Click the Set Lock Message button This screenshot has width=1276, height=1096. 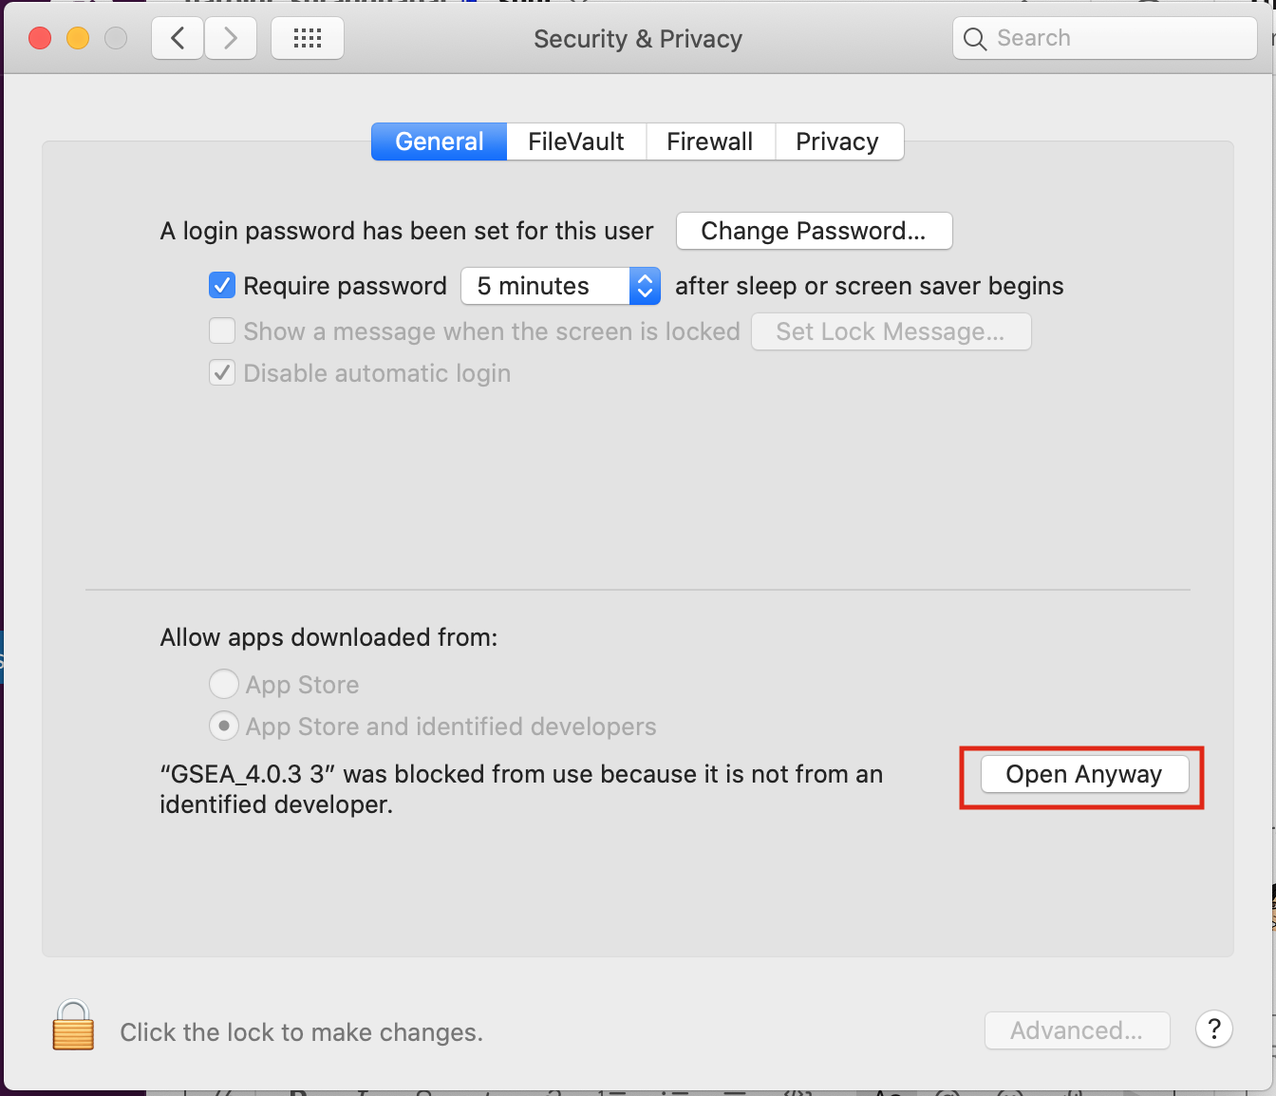point(891,331)
